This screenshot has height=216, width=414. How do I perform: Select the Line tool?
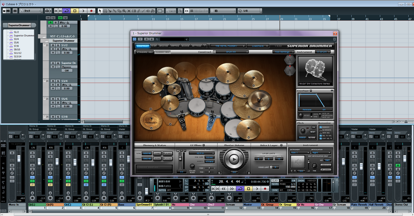144,11
